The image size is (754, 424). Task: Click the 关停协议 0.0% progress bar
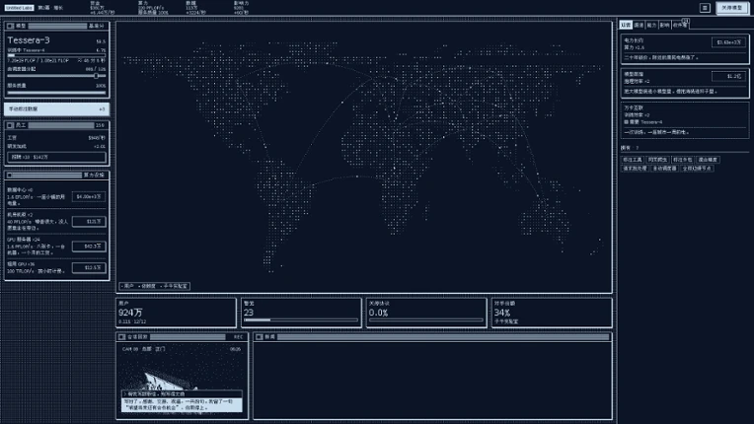pos(426,319)
